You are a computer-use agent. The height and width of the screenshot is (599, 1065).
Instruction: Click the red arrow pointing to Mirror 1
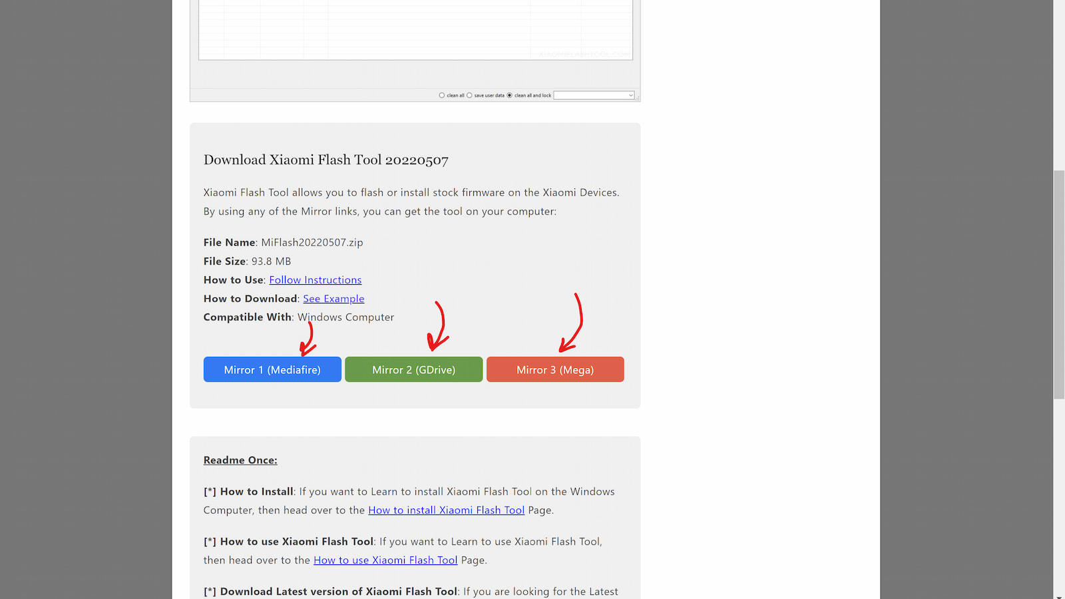click(308, 339)
